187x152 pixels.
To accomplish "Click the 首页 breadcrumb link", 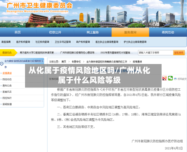I will point(64,62).
